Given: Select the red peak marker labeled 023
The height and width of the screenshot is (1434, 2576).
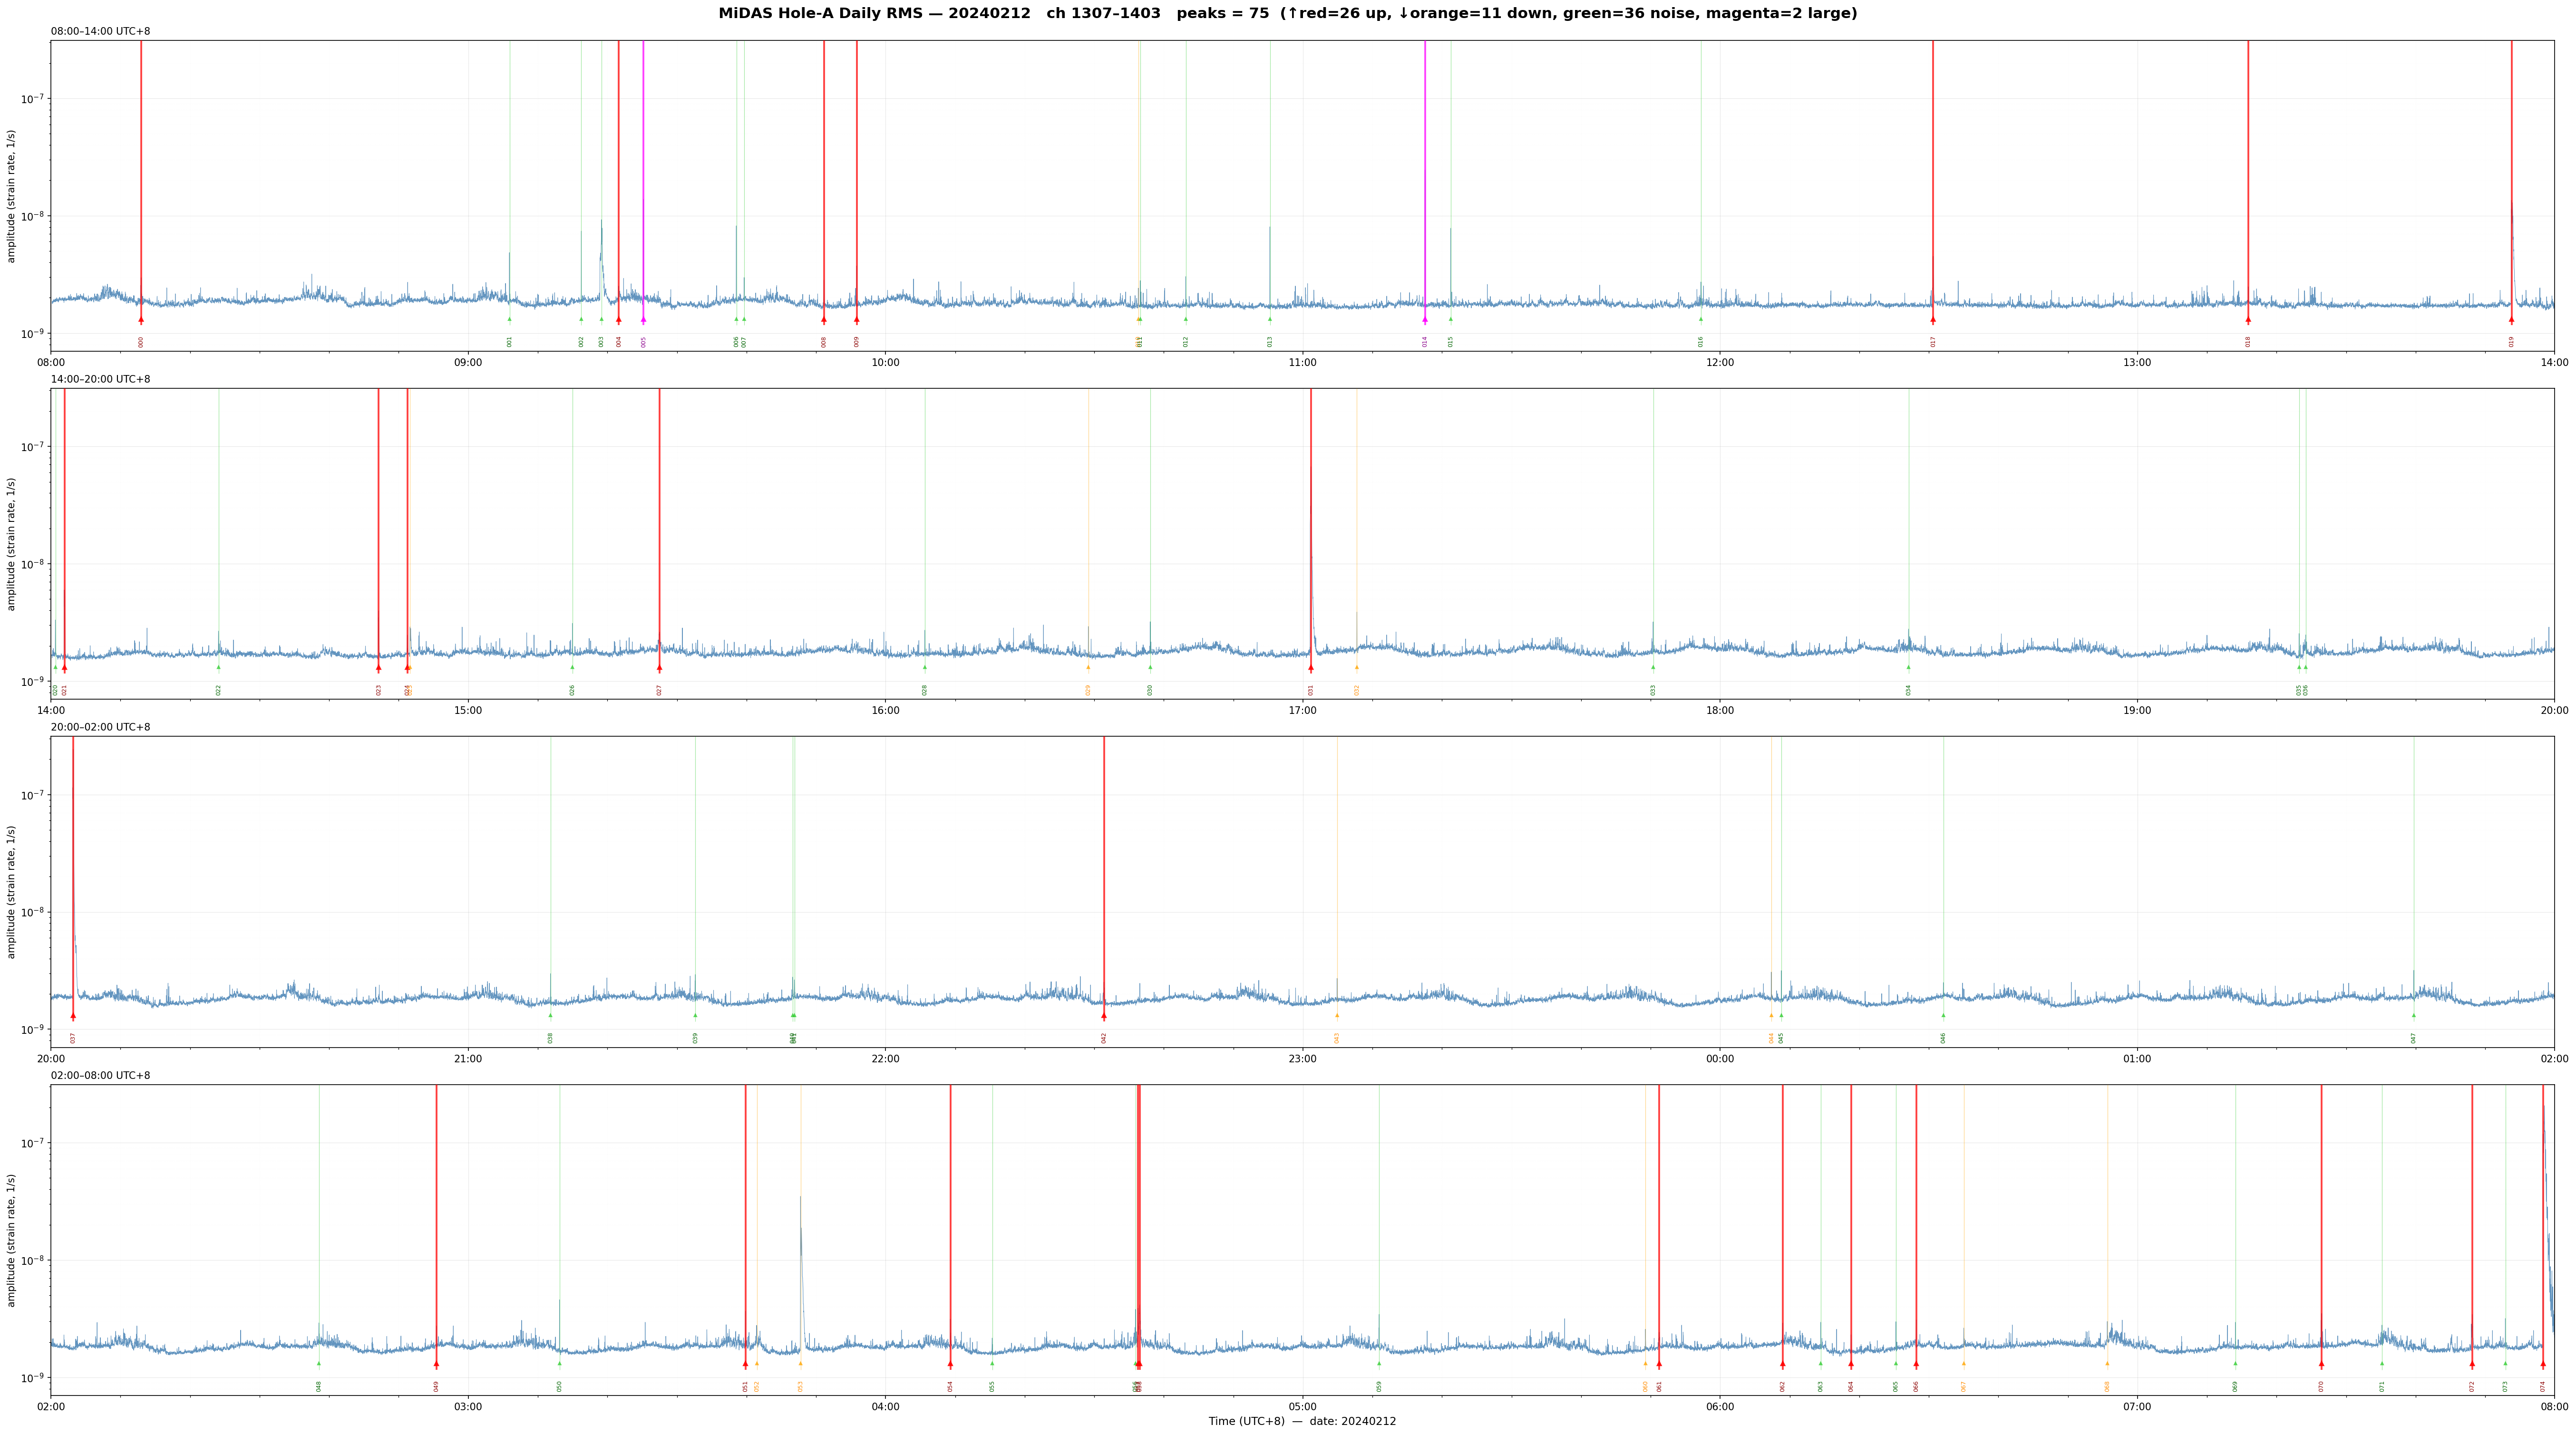Looking at the screenshot, I should 378,667.
